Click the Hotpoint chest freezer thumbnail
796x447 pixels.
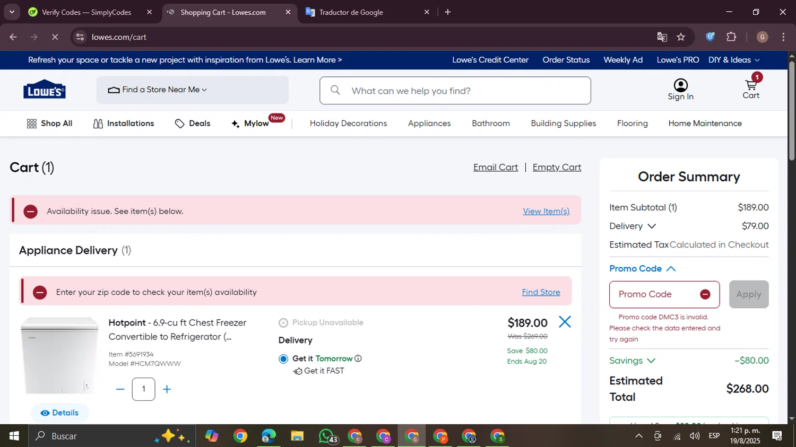[x=59, y=355]
